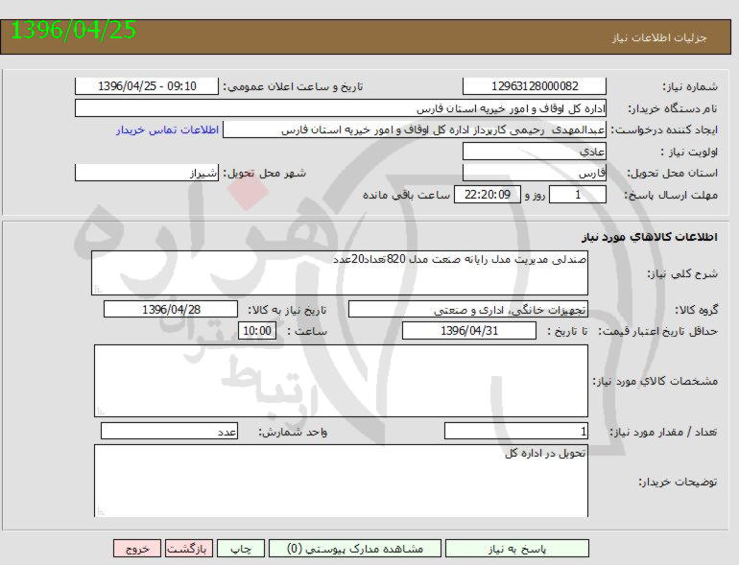Click the استان محل تحویل field فارس
The width and height of the screenshot is (739, 565).
click(535, 173)
